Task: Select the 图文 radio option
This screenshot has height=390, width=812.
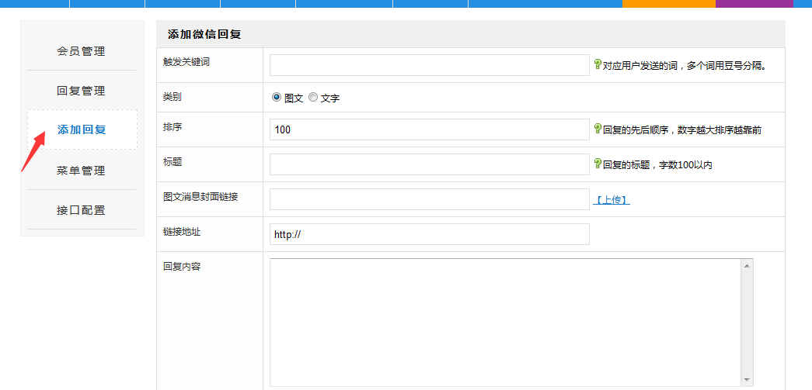Action: click(276, 98)
